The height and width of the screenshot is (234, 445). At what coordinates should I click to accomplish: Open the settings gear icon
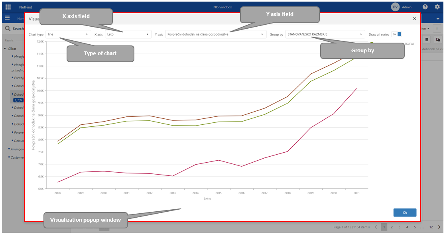(x=437, y=7)
